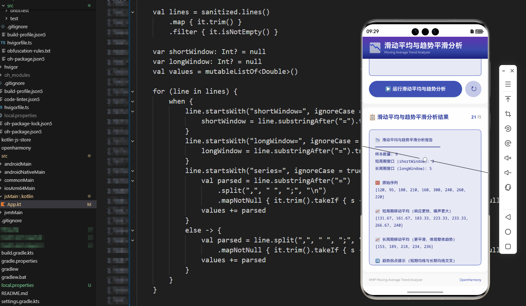Image resolution: width=526 pixels, height=306 pixels.
Task: Open code-linter.json5 file
Action: pyautogui.click(x=48, y=99)
